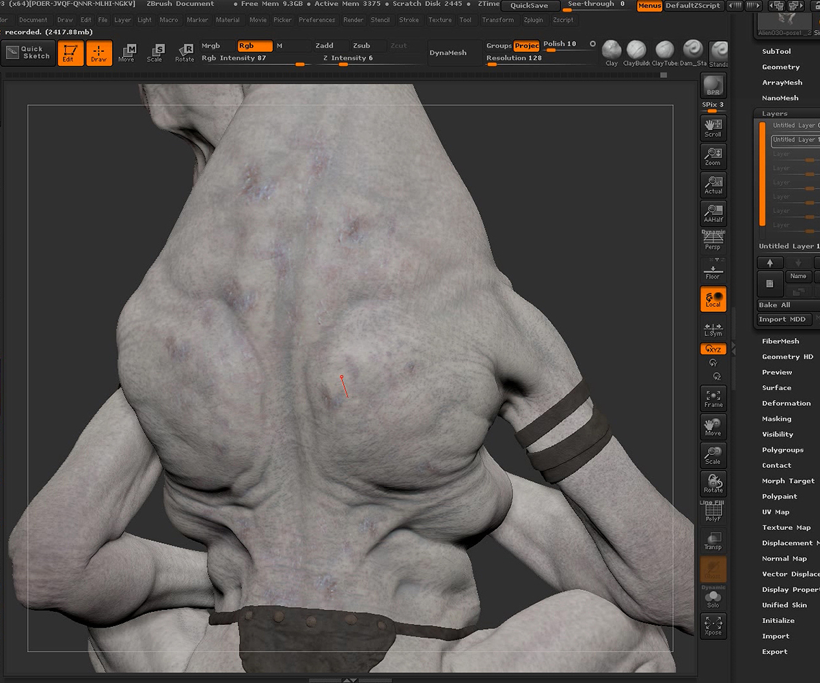The width and height of the screenshot is (820, 683).
Task: Click the QuickSave button
Action: point(530,5)
